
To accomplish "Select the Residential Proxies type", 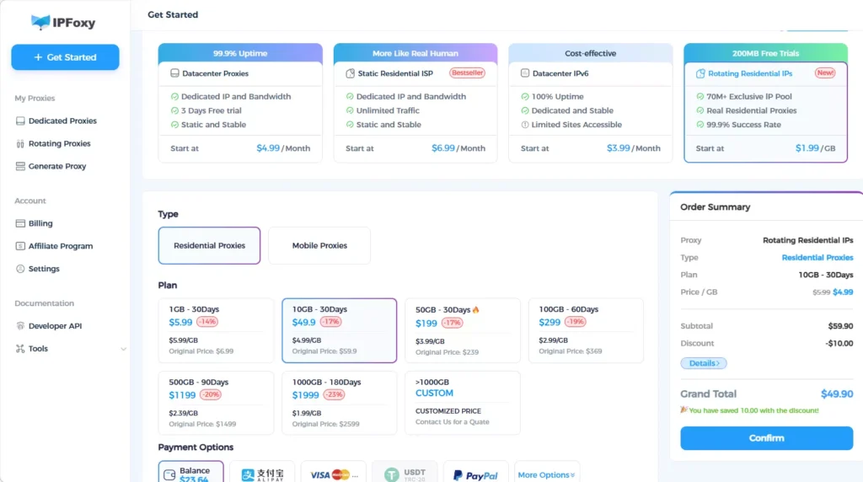I will tap(209, 245).
